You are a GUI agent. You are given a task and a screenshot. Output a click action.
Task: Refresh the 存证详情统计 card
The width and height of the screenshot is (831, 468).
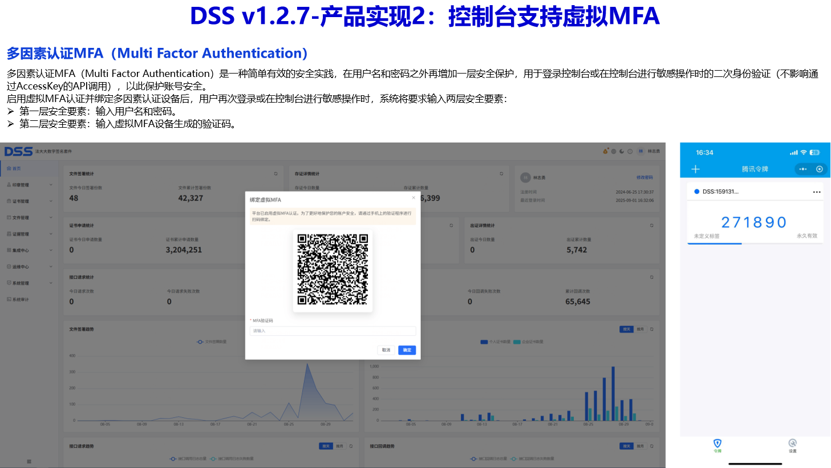501,174
